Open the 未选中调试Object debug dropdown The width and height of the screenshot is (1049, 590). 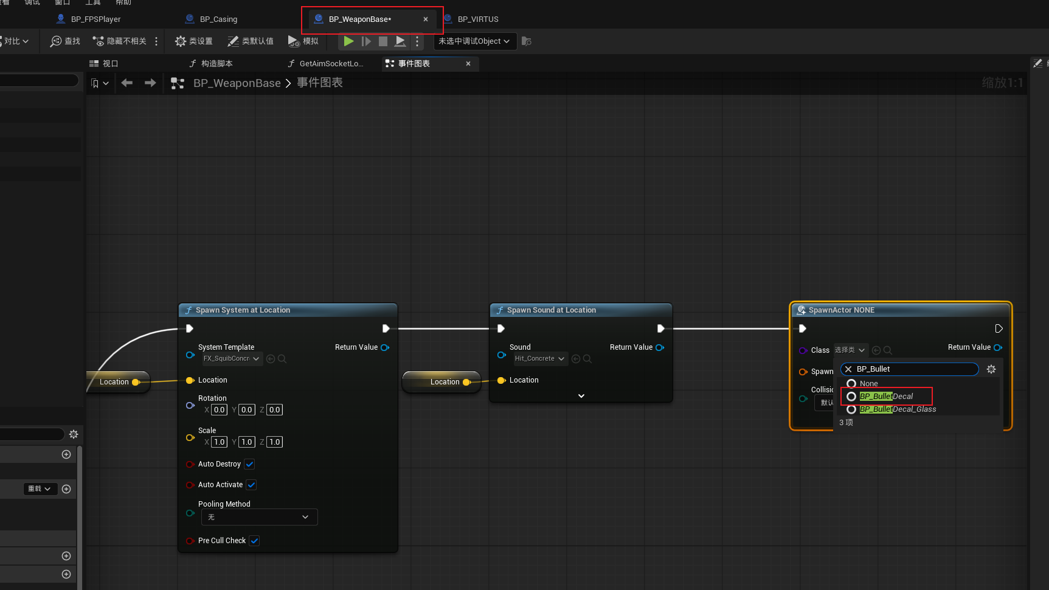click(474, 41)
